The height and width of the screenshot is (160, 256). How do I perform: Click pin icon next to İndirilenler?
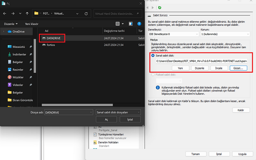[30, 54]
